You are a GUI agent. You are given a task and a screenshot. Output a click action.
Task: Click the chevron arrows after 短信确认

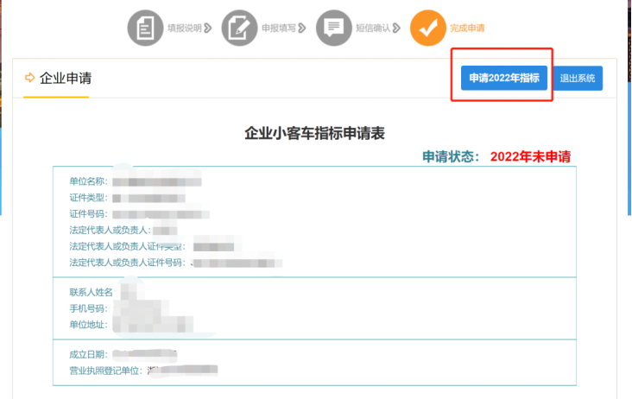pyautogui.click(x=396, y=28)
